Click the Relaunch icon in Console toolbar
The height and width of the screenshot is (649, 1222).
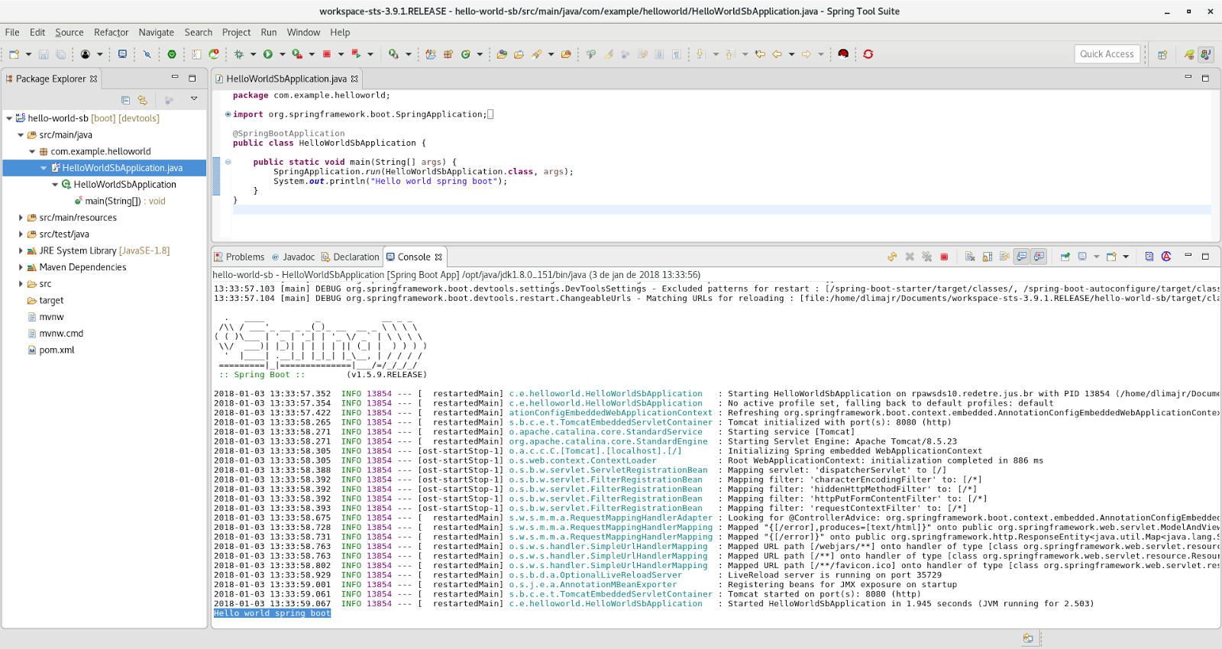pyautogui.click(x=892, y=257)
